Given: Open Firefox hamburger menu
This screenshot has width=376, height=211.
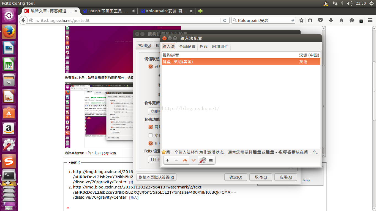Looking at the screenshot, I should pos(370,20).
